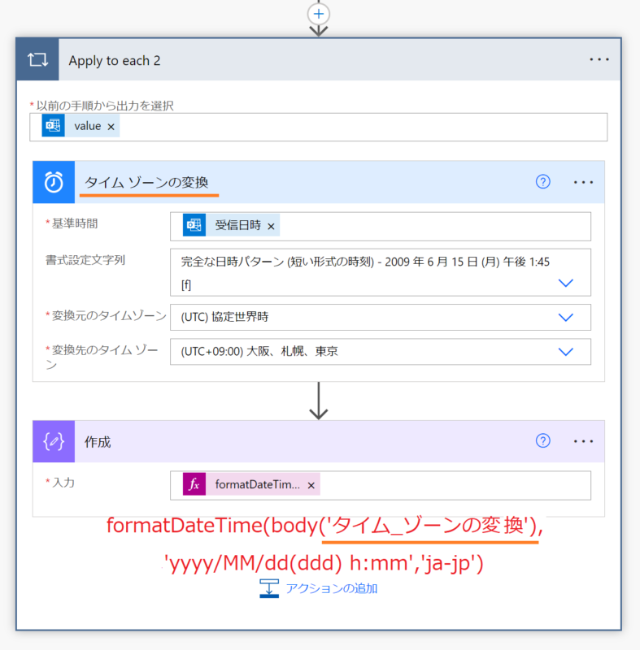Click the Apply to each 2 loop icon
The width and height of the screenshot is (640, 650).
coord(37,60)
